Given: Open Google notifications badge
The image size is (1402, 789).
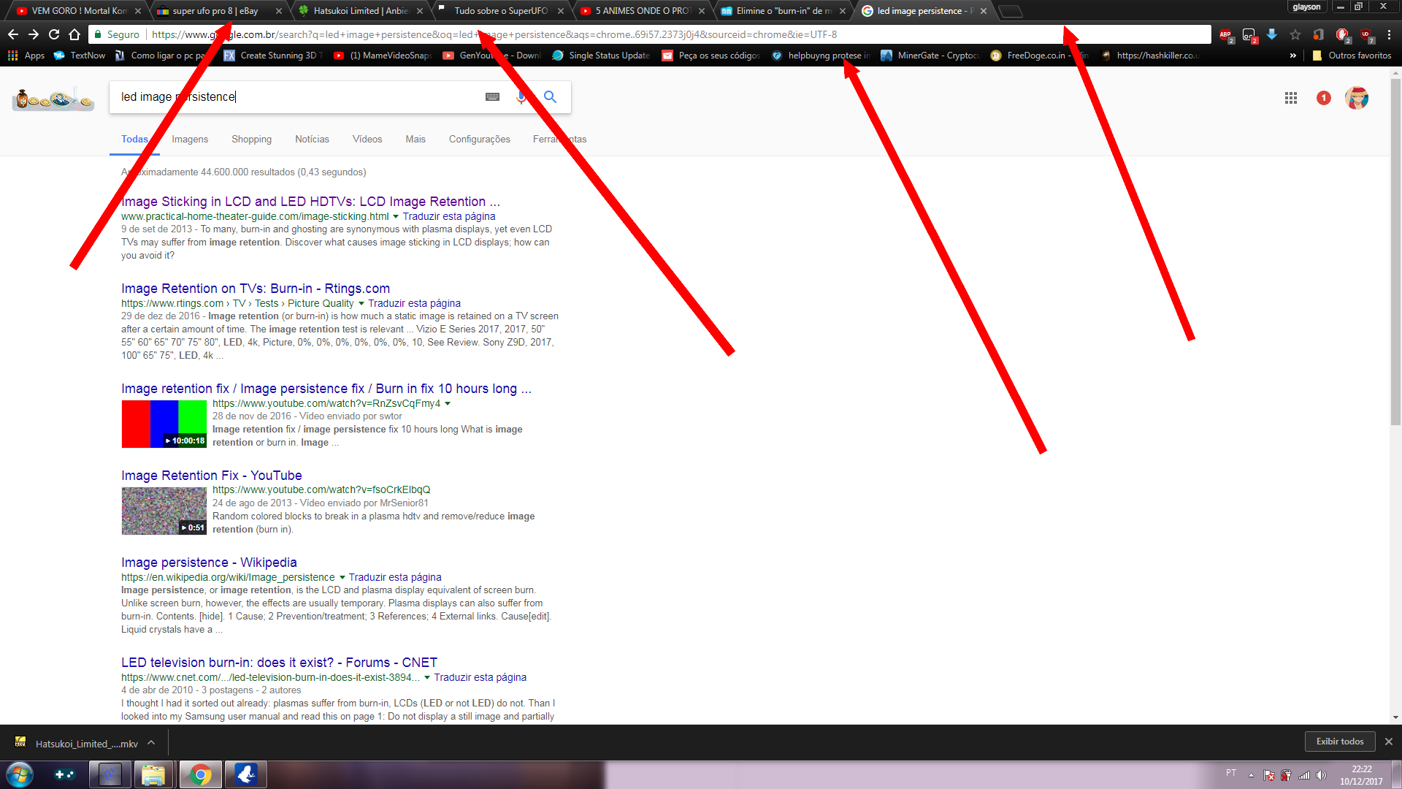Looking at the screenshot, I should (1324, 98).
